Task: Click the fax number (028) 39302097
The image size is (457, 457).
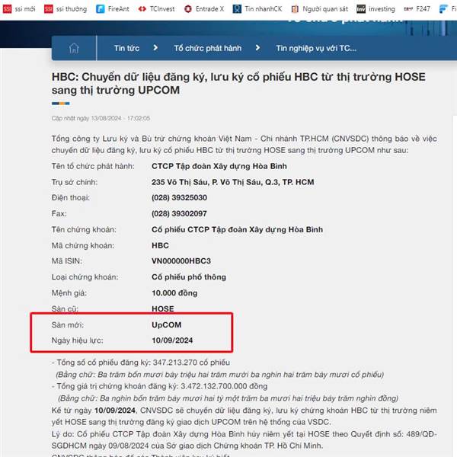Action: [179, 213]
